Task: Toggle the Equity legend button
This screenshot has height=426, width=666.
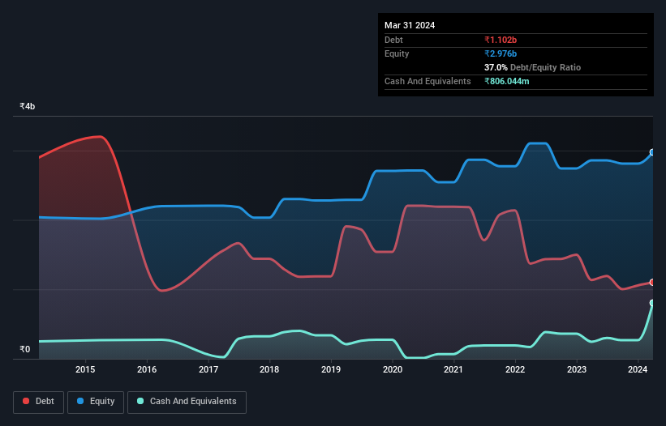Action: pos(96,403)
